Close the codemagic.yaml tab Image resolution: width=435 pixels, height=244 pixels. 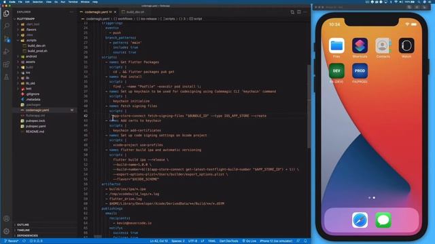pyautogui.click(x=115, y=12)
